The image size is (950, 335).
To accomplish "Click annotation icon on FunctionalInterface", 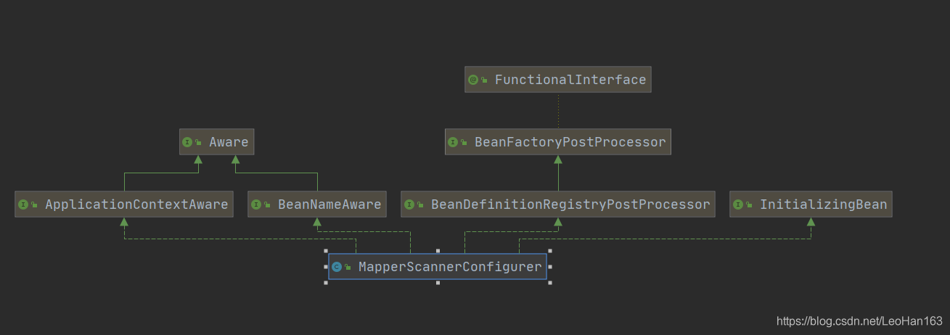I will point(473,80).
